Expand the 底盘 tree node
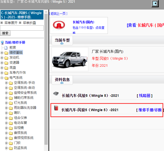This screenshot has height=151, width=164. click(2, 68)
